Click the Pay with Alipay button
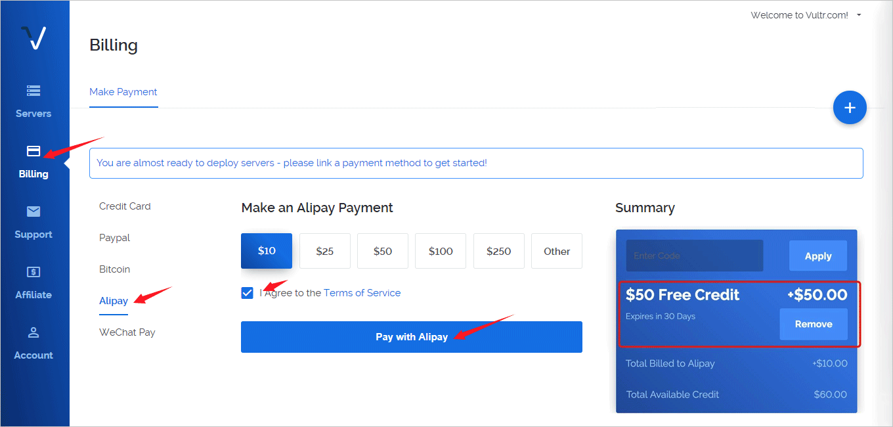 point(412,337)
